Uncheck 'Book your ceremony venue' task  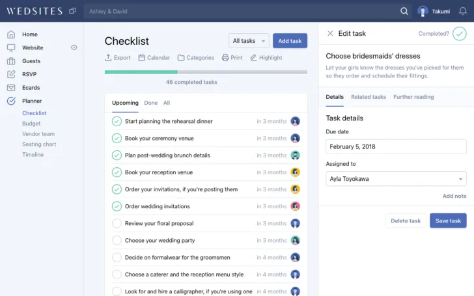pos(117,138)
